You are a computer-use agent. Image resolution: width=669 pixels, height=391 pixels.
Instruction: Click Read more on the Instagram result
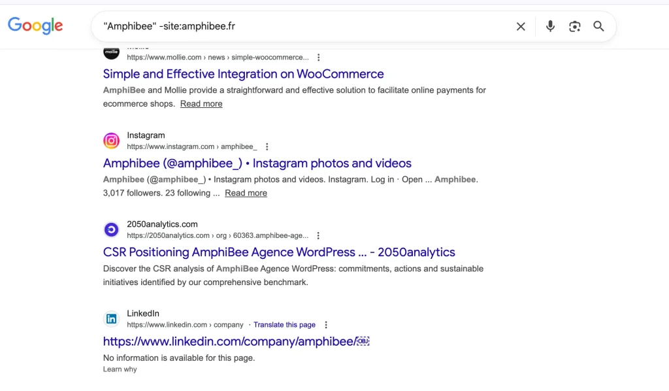[246, 193]
